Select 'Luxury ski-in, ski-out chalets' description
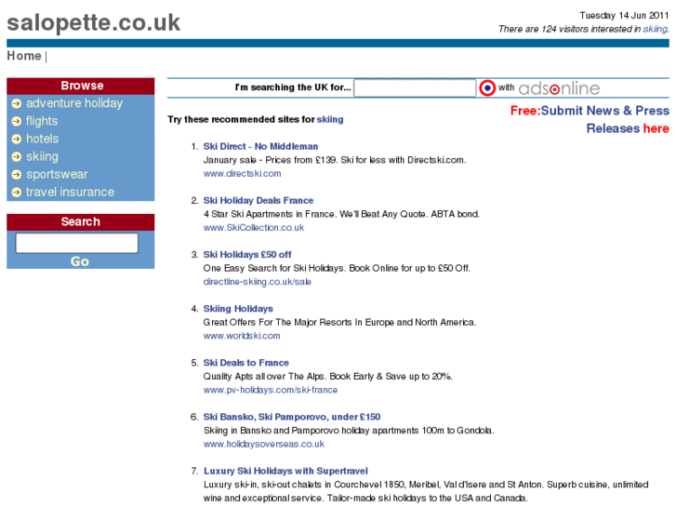This screenshot has height=507, width=676. (426, 491)
